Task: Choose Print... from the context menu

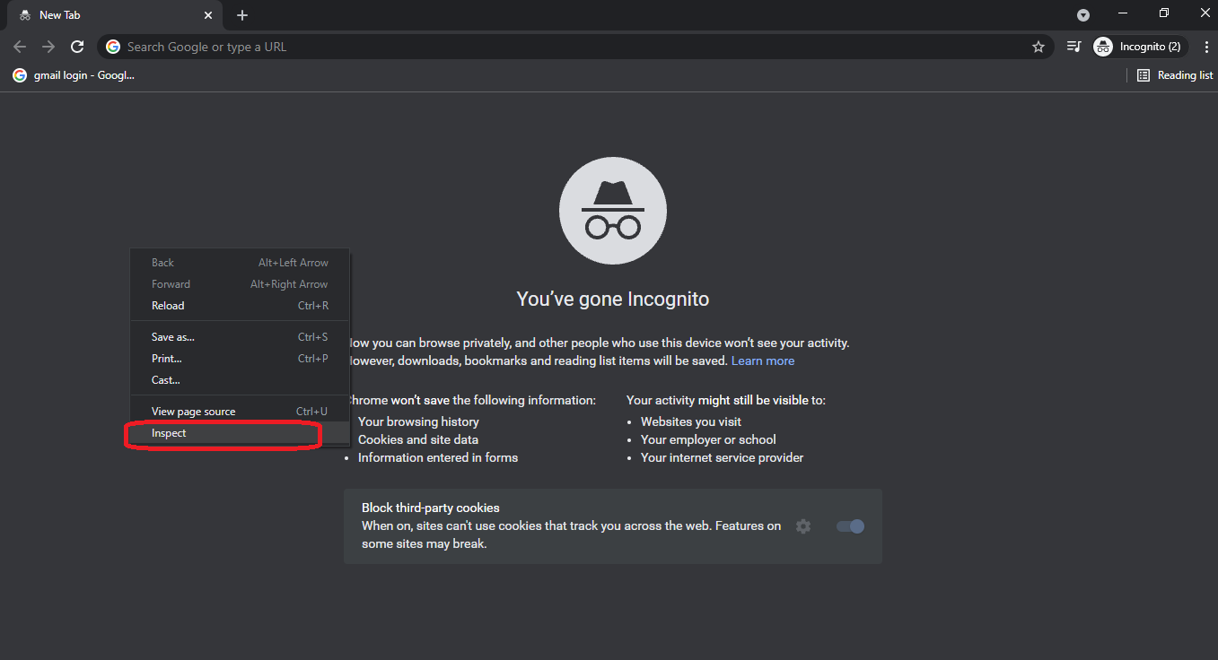Action: coord(240,359)
